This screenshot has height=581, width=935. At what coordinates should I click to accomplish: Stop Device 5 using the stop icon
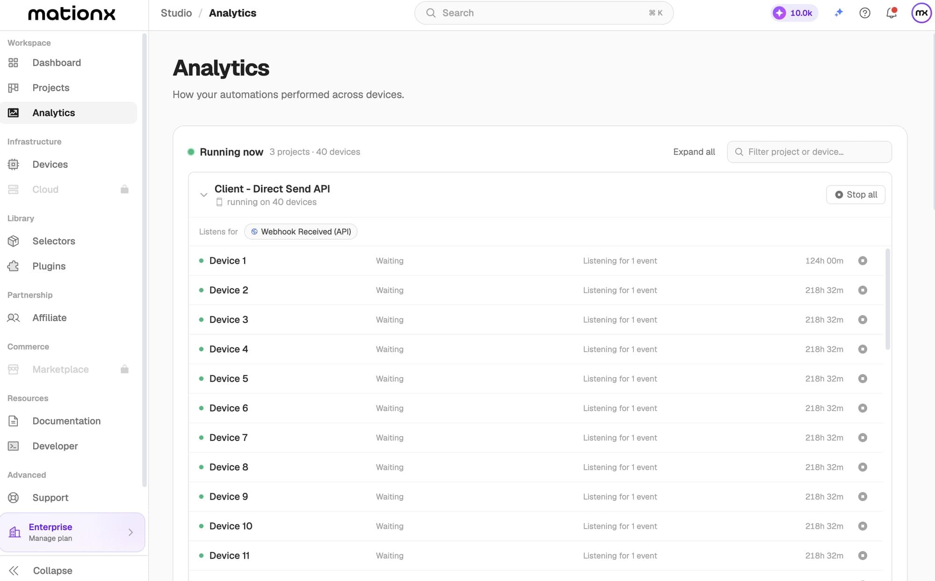(x=863, y=379)
